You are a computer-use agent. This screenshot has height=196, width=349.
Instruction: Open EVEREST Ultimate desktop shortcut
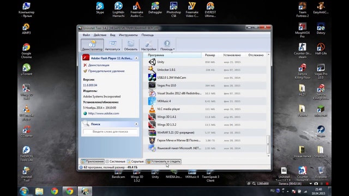click(210, 9)
